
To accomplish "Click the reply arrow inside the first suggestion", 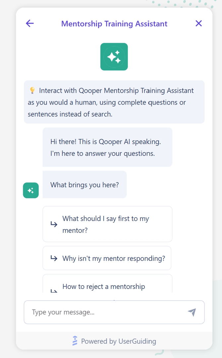I will pos(54,224).
